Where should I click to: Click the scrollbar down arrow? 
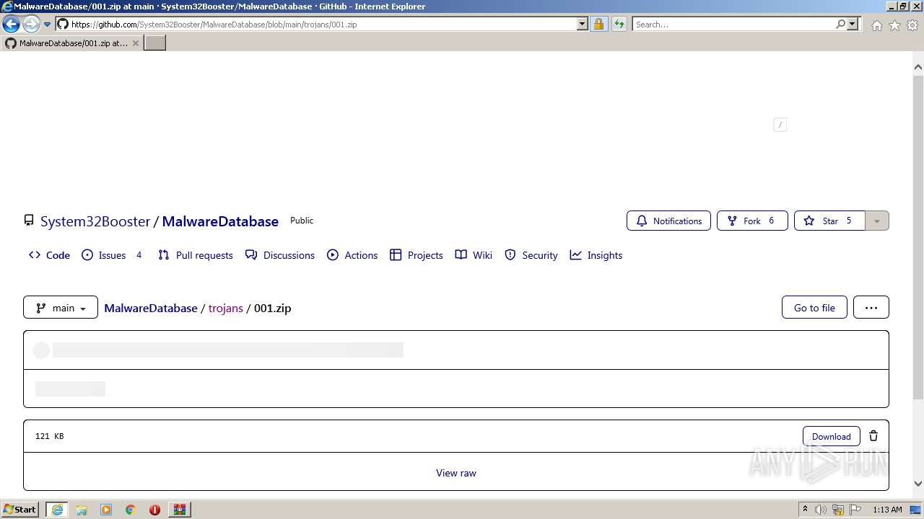pyautogui.click(x=918, y=484)
